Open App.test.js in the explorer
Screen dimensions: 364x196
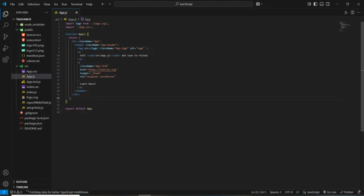click(x=33, y=82)
